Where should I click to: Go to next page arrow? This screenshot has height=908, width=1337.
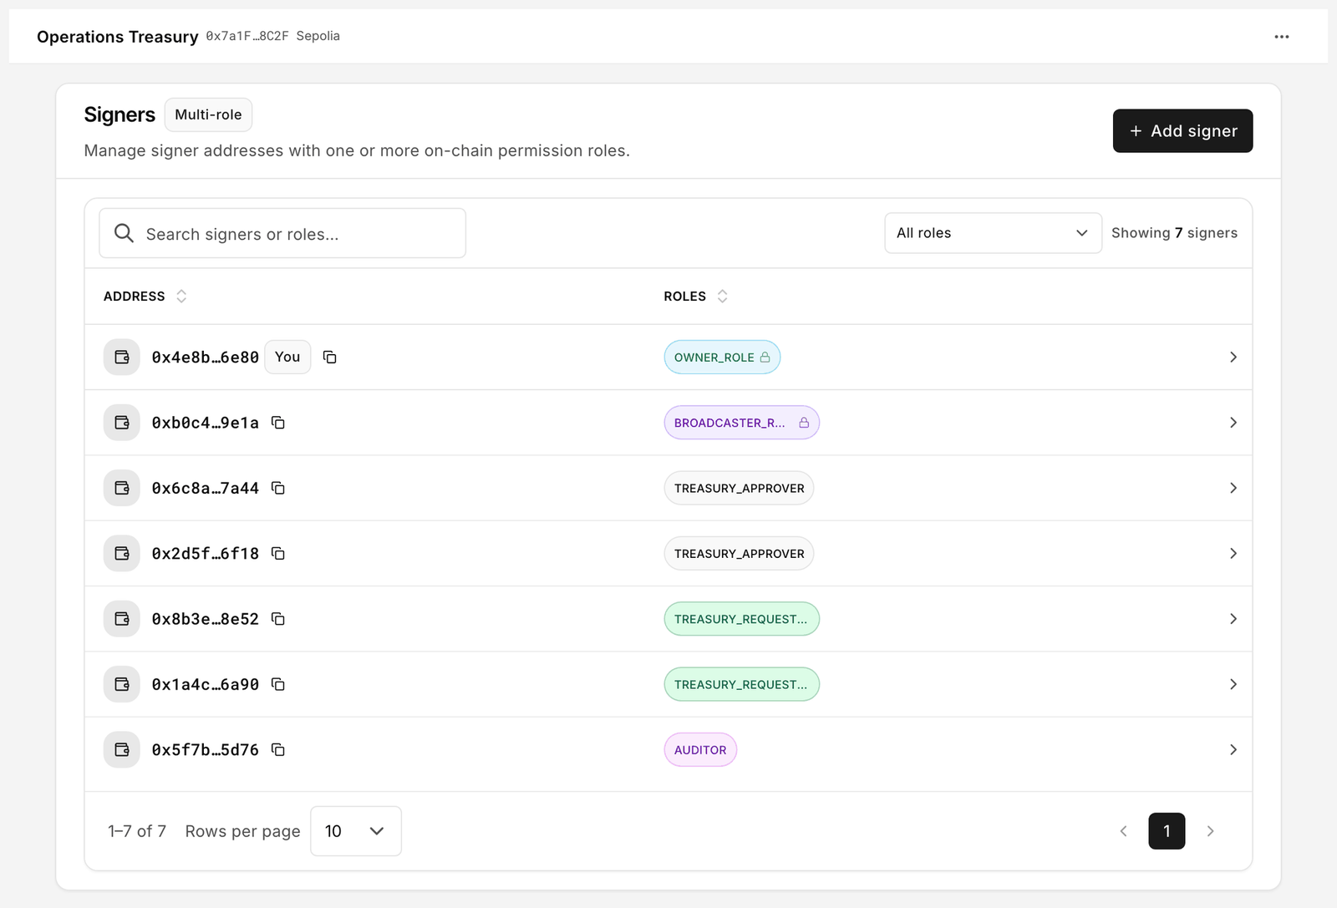pyautogui.click(x=1210, y=831)
